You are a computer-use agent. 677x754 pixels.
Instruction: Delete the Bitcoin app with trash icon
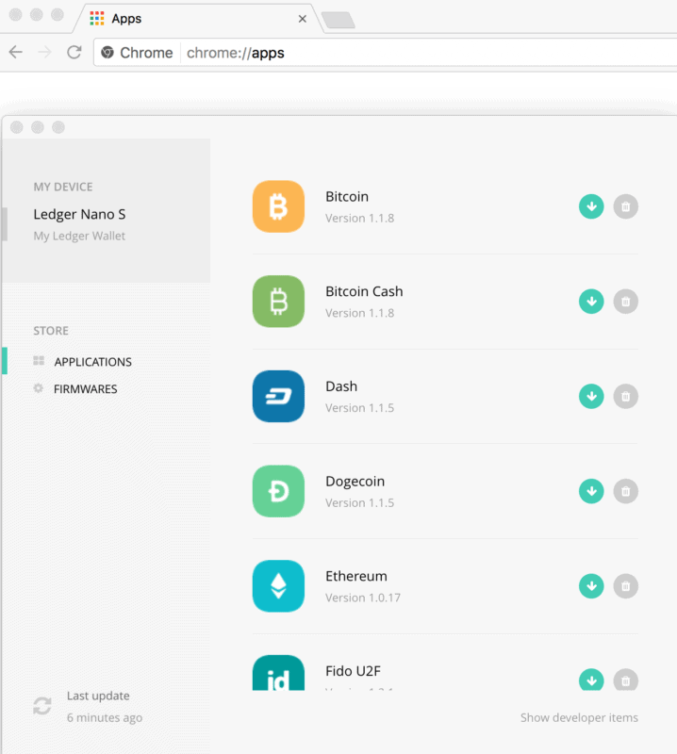click(x=625, y=206)
